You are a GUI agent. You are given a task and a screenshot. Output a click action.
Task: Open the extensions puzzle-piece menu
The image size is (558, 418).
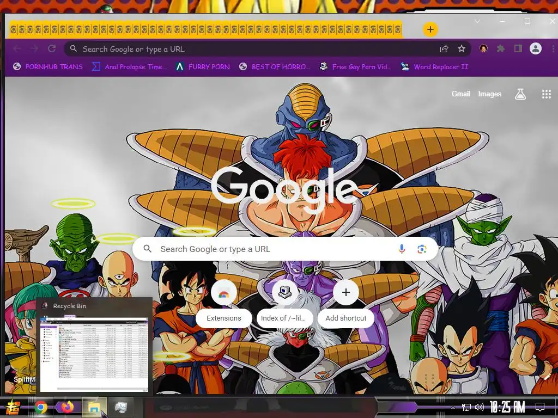pyautogui.click(x=501, y=48)
